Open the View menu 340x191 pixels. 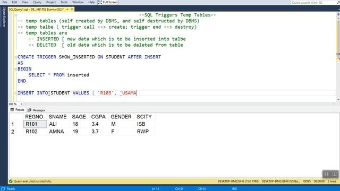[x=25, y=2]
